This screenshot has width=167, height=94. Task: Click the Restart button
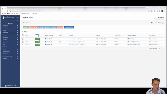[41, 27]
